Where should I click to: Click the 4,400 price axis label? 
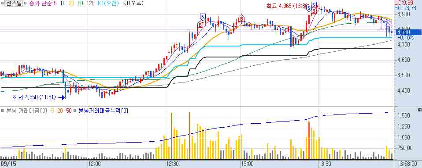(x=403, y=91)
